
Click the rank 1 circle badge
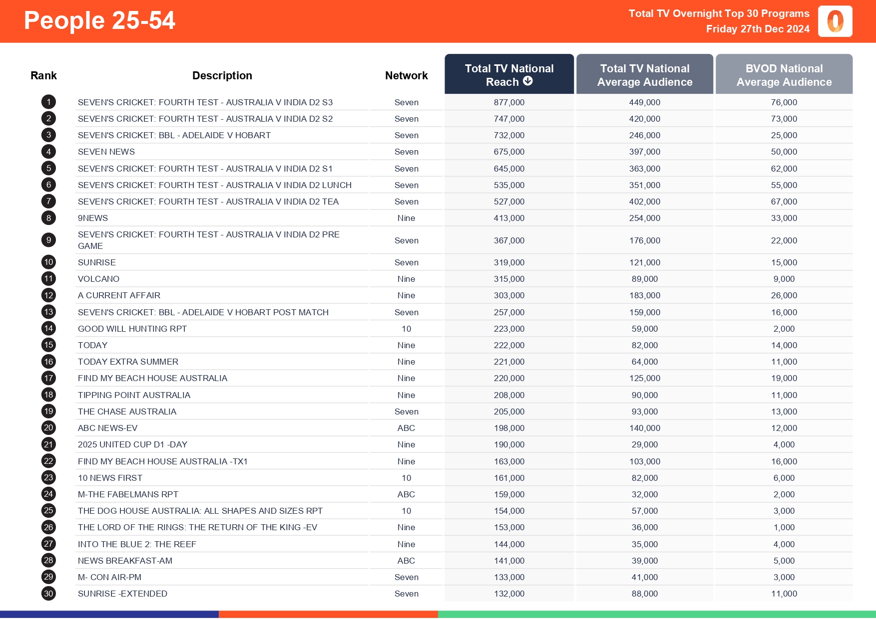coord(48,102)
